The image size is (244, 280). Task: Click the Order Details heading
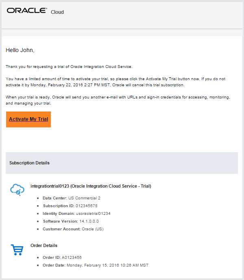click(44, 245)
